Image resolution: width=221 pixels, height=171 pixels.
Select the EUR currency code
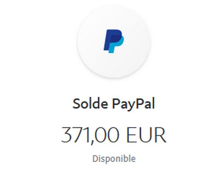147,135
